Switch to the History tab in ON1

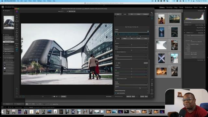(139, 14)
